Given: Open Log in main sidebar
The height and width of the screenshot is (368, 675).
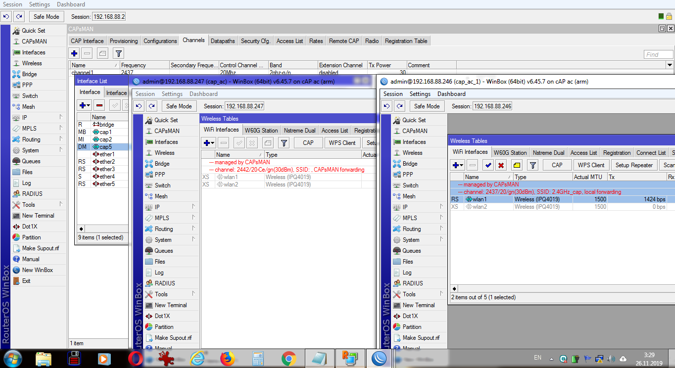Looking at the screenshot, I should pos(26,183).
